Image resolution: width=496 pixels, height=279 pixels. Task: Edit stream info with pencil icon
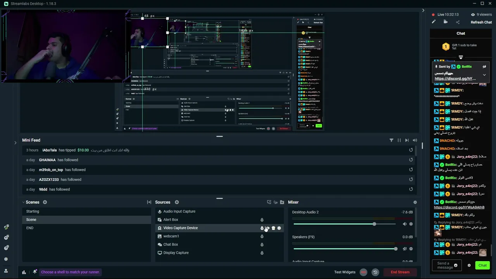click(434, 22)
